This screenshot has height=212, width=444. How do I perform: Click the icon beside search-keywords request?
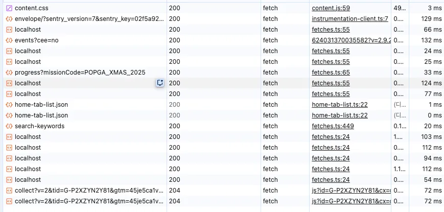[x=9, y=126]
